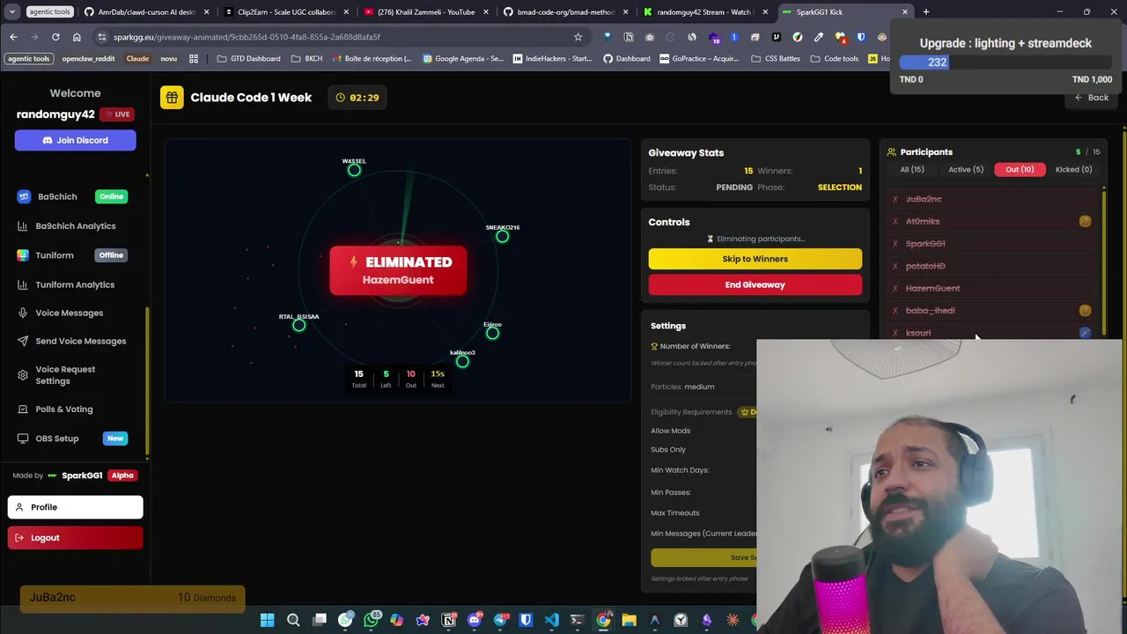This screenshot has width=1127, height=634.
Task: Open the Profile page
Action: coord(75,507)
